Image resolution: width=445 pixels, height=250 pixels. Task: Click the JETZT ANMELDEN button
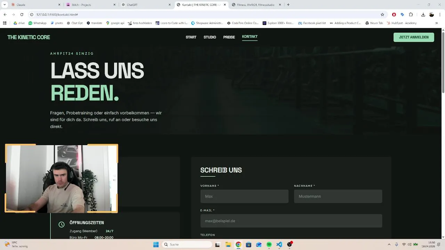[x=414, y=37]
